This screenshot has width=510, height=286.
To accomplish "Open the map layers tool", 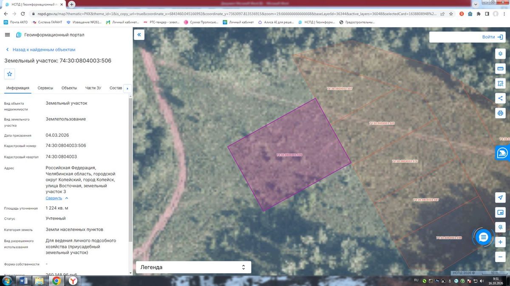I will pos(500,54).
